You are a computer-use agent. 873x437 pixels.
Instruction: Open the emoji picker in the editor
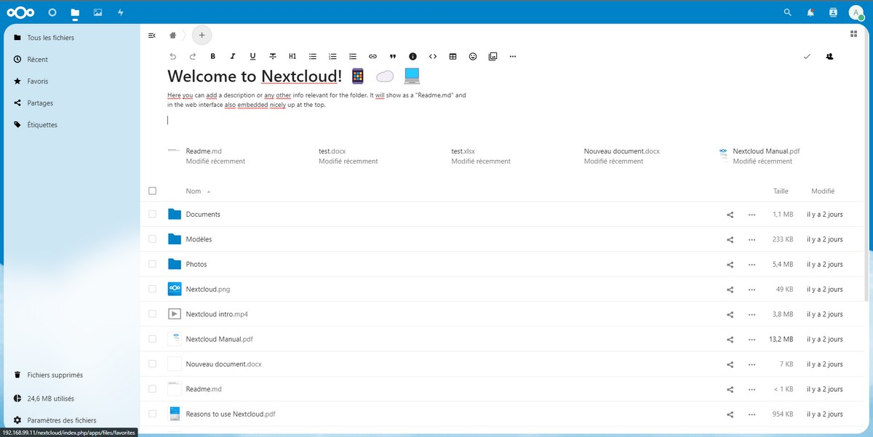[473, 56]
